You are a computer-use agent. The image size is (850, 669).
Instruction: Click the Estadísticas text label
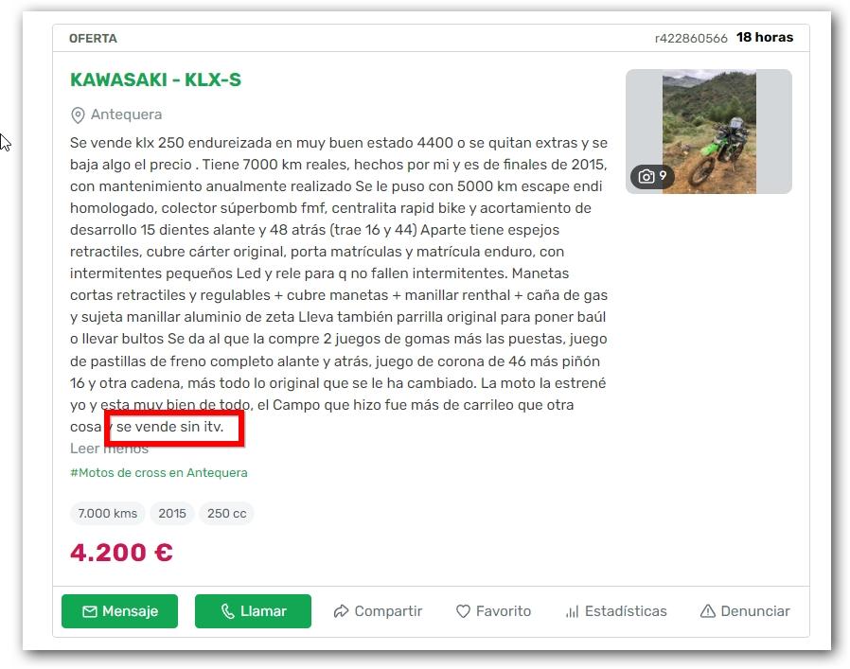(626, 611)
